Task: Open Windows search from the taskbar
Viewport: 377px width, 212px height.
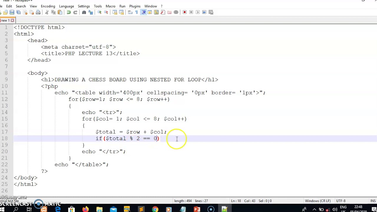Action: [16, 209]
